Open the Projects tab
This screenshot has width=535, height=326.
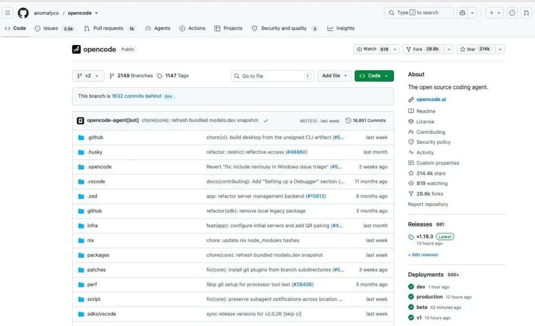228,28
